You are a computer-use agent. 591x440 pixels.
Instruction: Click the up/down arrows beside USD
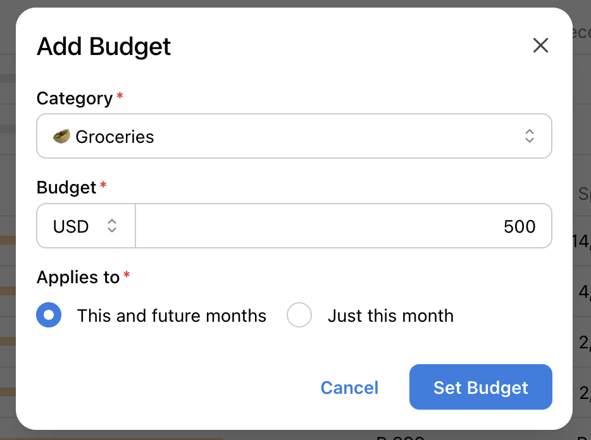coord(112,226)
